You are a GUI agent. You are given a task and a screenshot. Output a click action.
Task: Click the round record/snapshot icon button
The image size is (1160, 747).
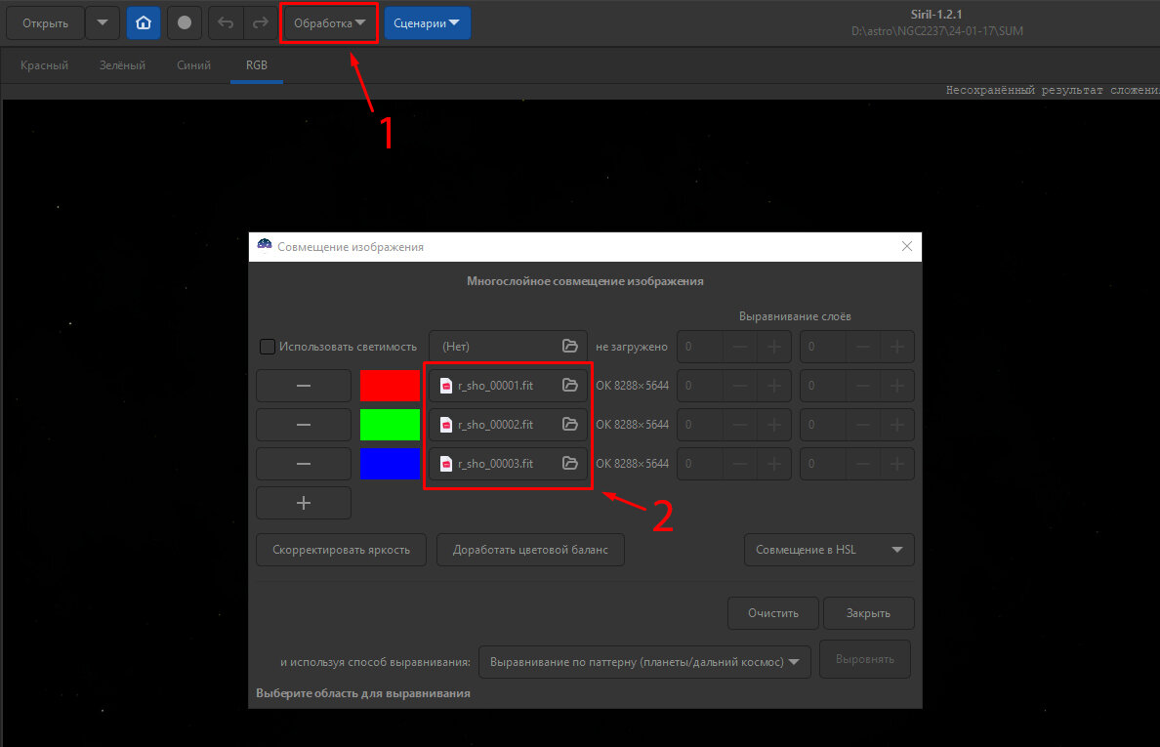click(x=185, y=22)
